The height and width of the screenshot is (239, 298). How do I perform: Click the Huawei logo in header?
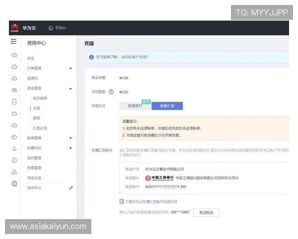14,28
